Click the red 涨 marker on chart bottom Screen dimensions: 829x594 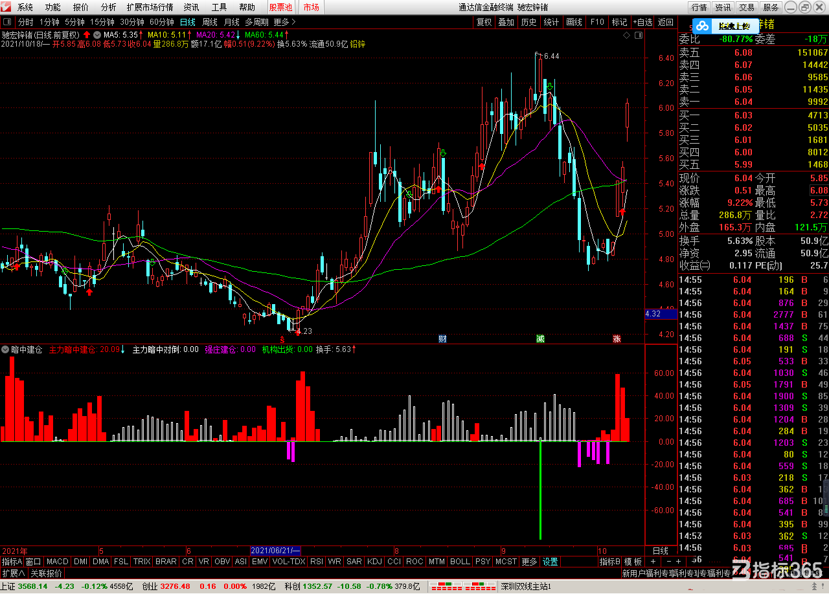pos(617,338)
